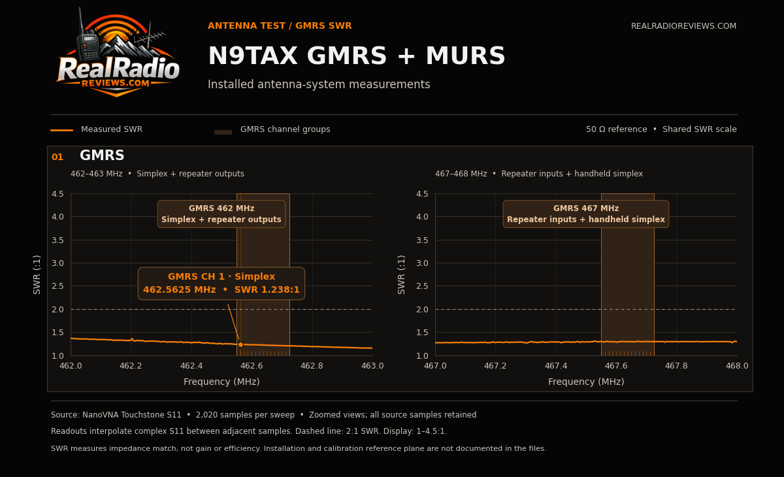
Task: Click the 'GMRS channel groups' legend label
Action: coord(286,130)
